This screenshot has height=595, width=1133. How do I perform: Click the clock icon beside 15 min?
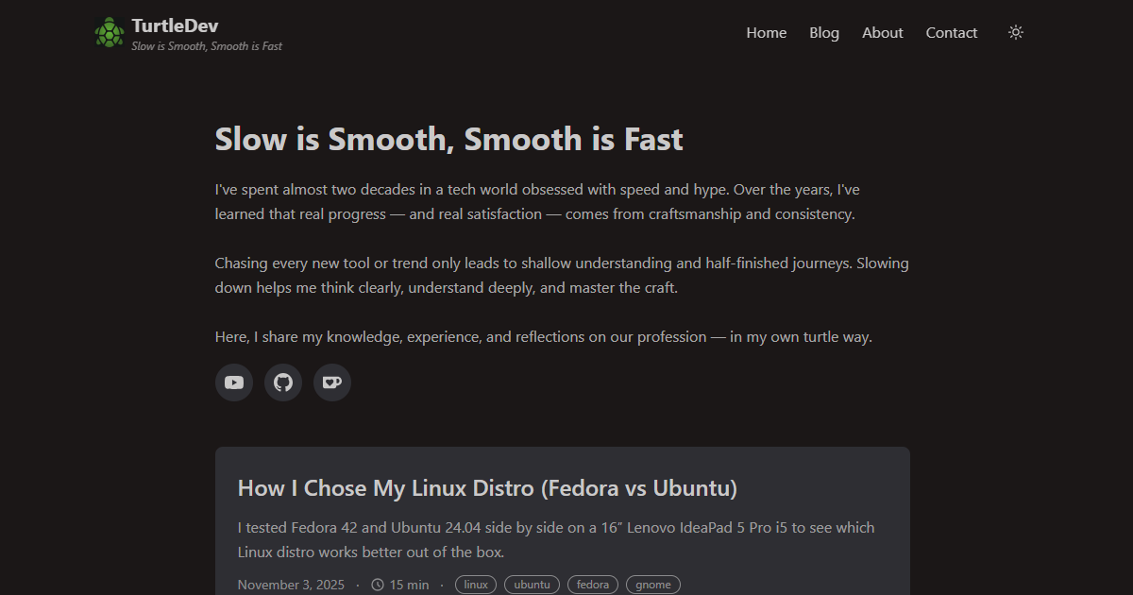[x=378, y=585]
